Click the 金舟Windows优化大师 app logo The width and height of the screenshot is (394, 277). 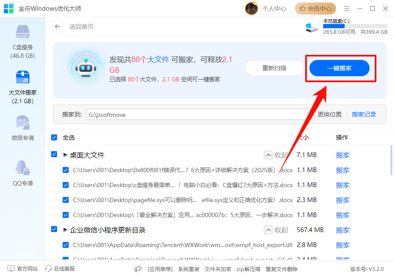click(9, 9)
